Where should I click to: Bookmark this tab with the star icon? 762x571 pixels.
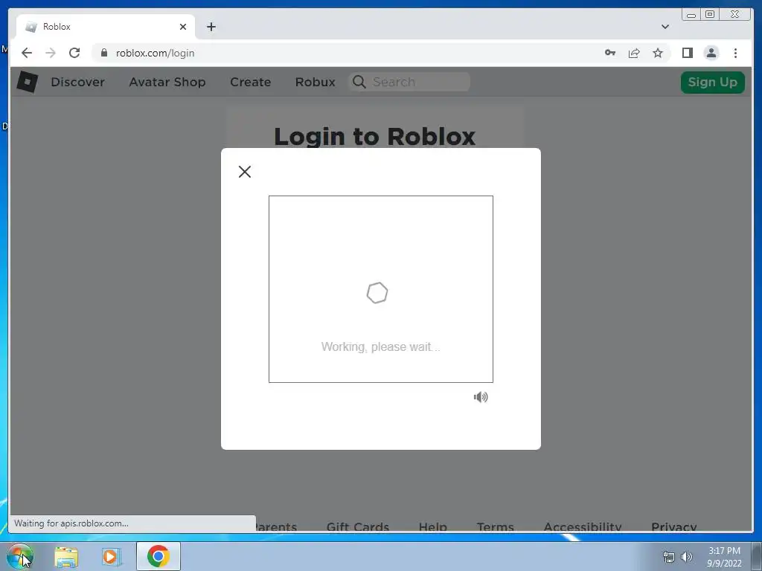pos(658,53)
